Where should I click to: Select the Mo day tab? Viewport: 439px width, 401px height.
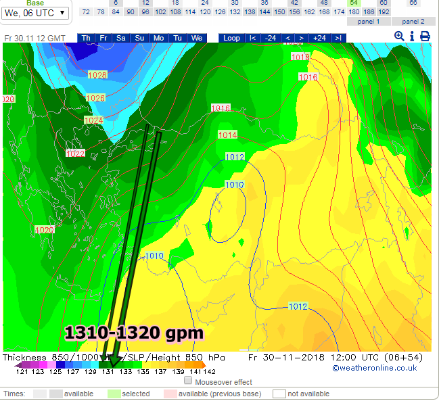pyautogui.click(x=158, y=38)
